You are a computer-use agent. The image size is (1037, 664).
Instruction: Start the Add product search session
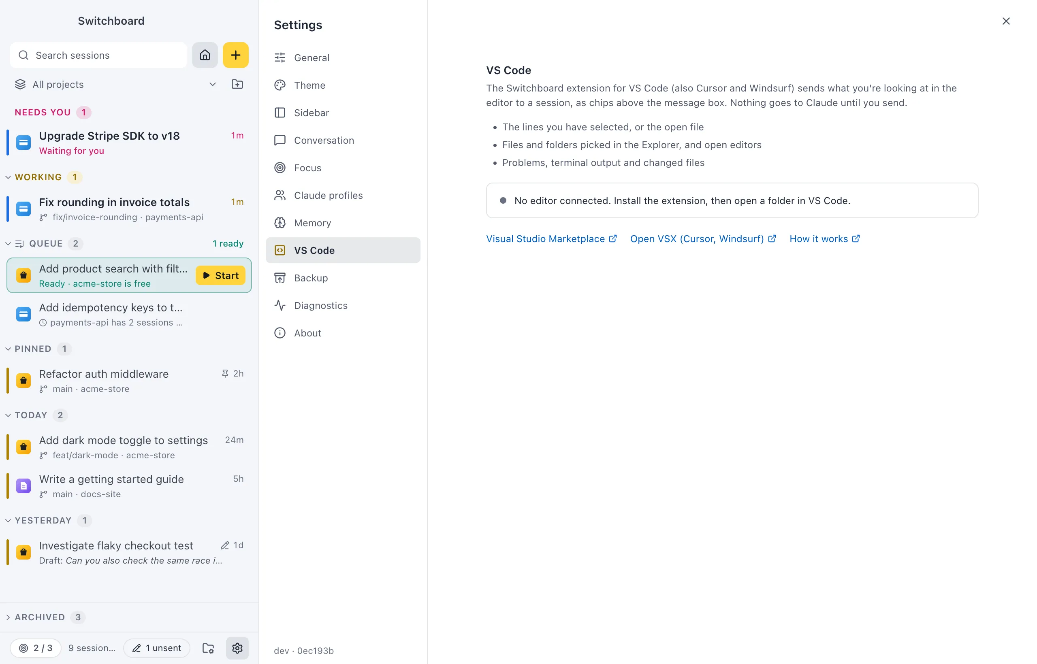click(x=220, y=275)
